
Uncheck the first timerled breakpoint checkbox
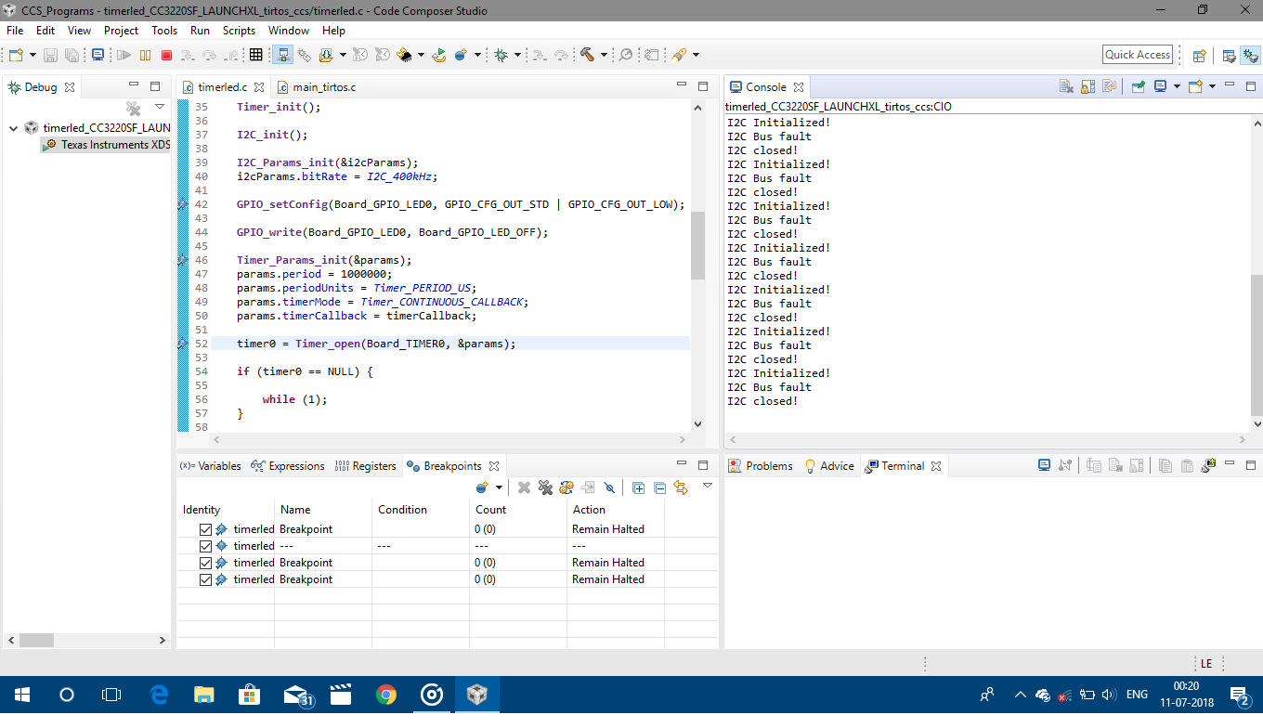tap(206, 529)
